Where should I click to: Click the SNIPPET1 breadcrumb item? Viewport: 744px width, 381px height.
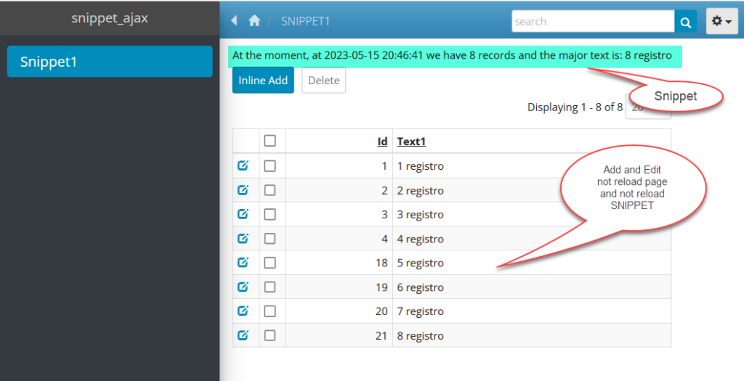pos(305,21)
